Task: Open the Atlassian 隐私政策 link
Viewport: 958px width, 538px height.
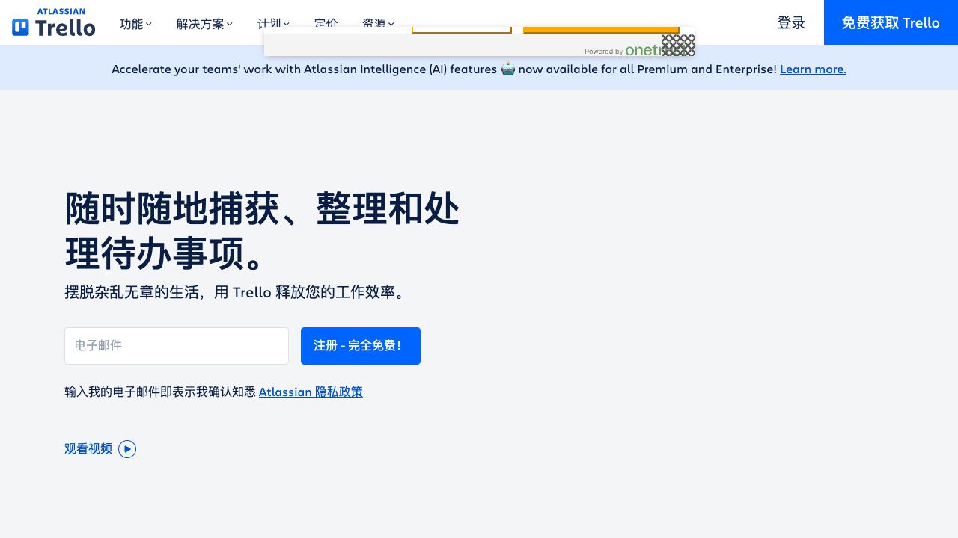Action: (x=311, y=392)
